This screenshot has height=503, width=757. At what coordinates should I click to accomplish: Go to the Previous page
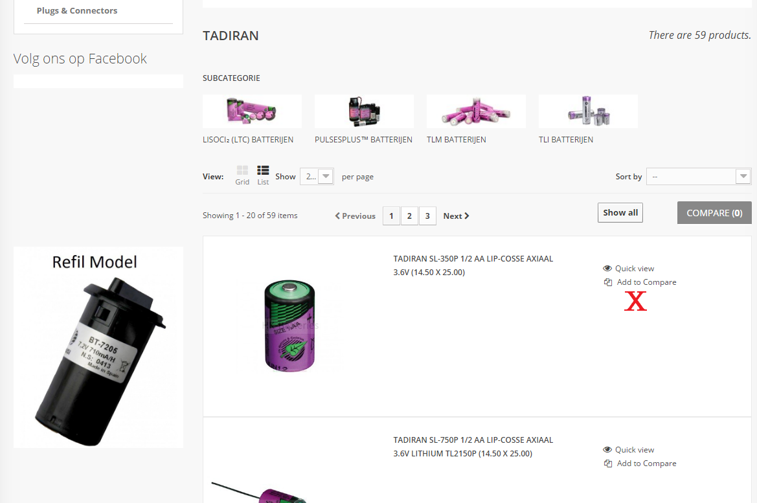(x=356, y=216)
